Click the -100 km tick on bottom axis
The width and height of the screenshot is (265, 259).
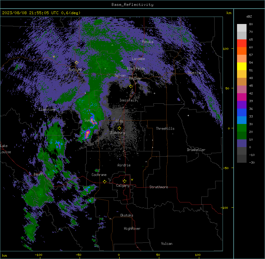(38, 255)
